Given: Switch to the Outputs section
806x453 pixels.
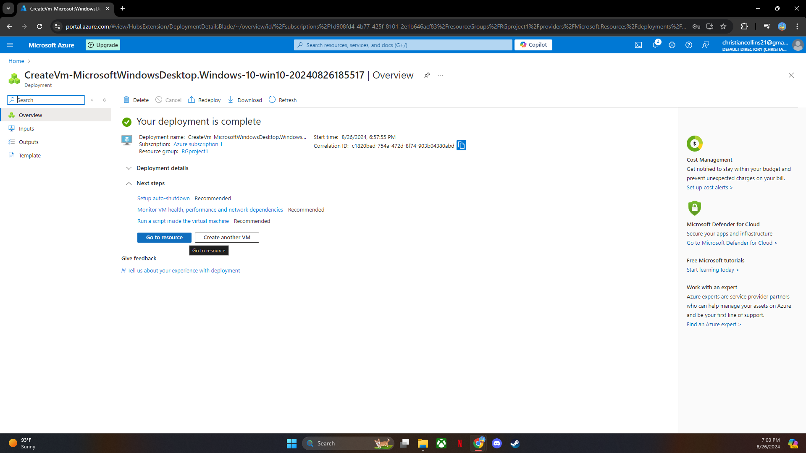Looking at the screenshot, I should point(28,142).
